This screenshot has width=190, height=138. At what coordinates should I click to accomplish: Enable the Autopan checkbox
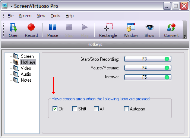126,109
